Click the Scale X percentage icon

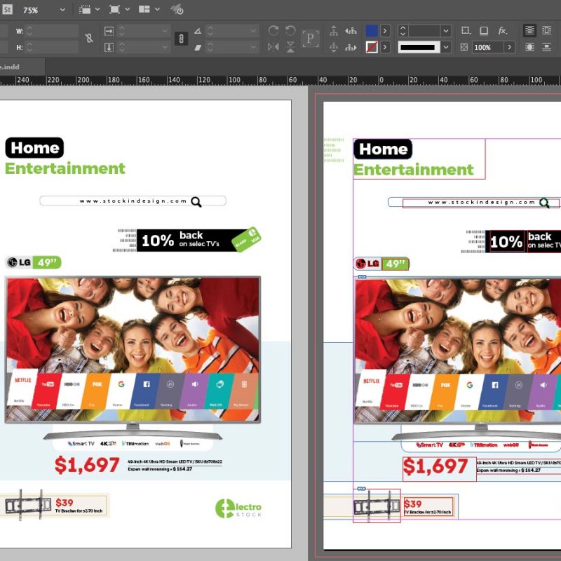[109, 31]
